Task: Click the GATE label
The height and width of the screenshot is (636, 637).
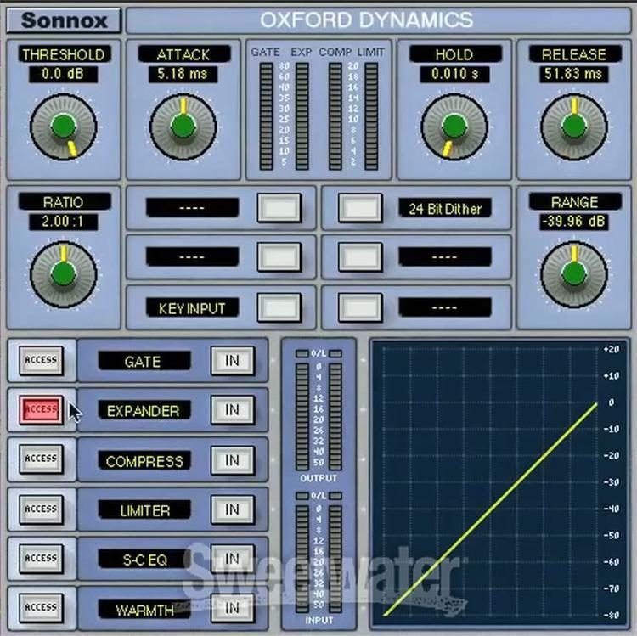Action: tap(144, 361)
